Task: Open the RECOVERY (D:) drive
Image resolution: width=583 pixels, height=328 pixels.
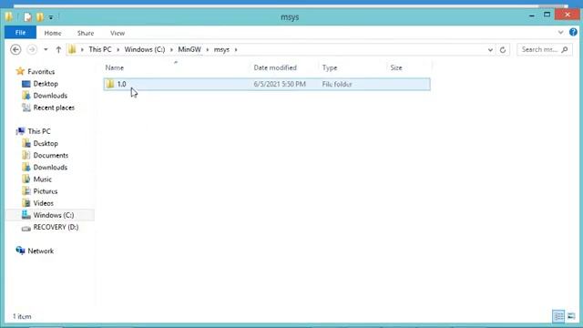Action: coord(56,227)
